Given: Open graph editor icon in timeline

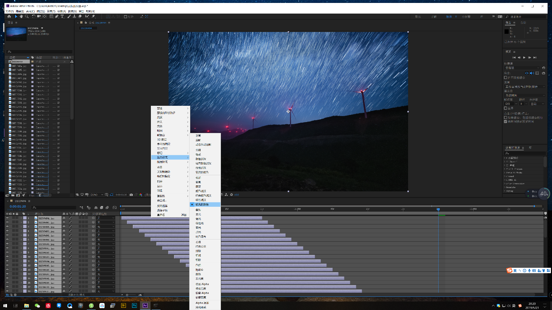Looking at the screenshot, I should tap(114, 208).
